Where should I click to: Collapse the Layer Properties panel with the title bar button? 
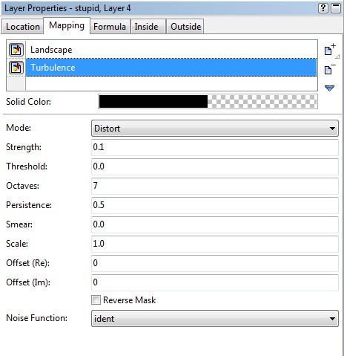click(336, 8)
